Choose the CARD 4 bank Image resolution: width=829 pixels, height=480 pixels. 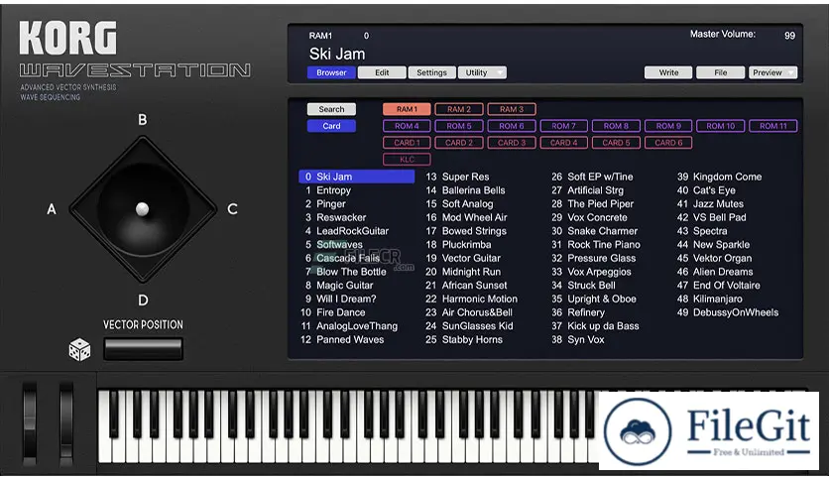pos(563,142)
